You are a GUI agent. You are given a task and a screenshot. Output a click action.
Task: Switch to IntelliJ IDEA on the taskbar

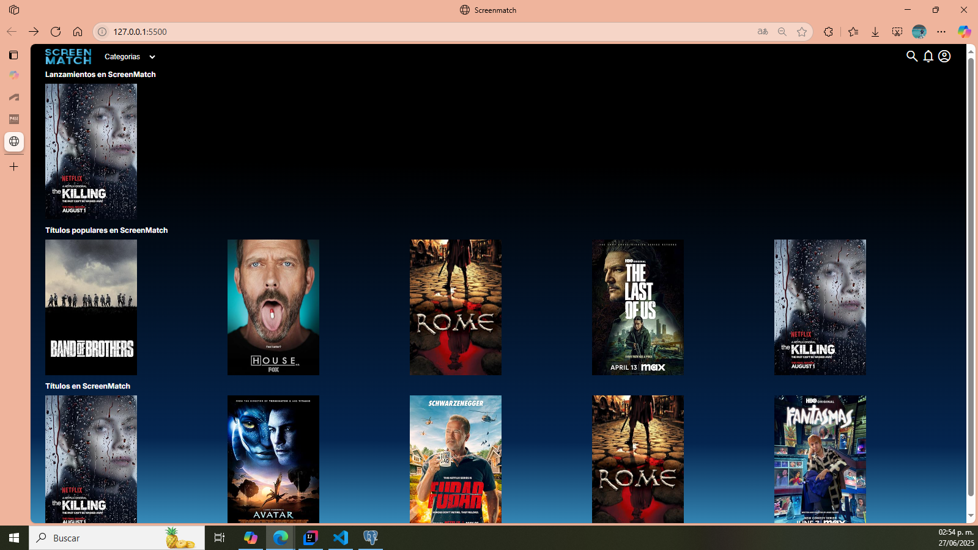[311, 538]
